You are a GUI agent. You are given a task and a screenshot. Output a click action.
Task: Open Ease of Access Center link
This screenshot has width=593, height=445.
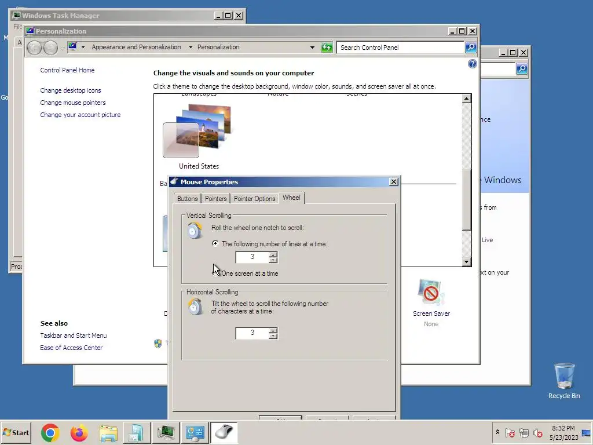click(x=71, y=348)
